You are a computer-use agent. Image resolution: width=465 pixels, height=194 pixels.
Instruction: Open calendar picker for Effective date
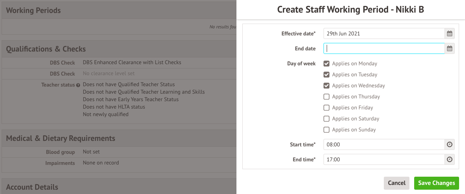click(x=450, y=33)
